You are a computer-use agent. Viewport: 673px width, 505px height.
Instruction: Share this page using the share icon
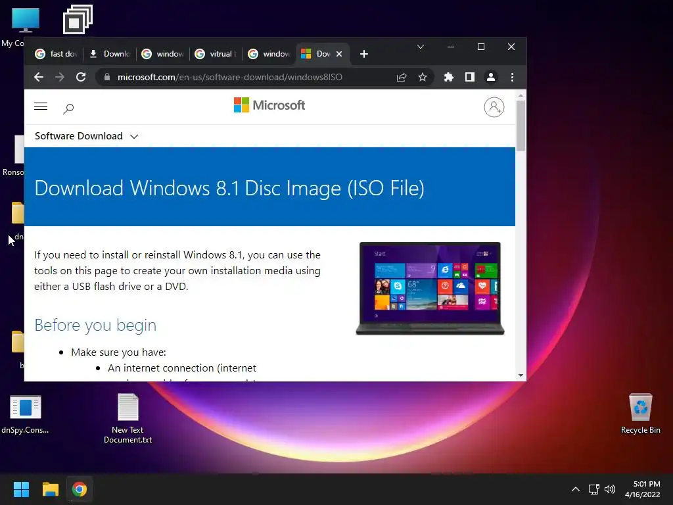click(x=402, y=78)
